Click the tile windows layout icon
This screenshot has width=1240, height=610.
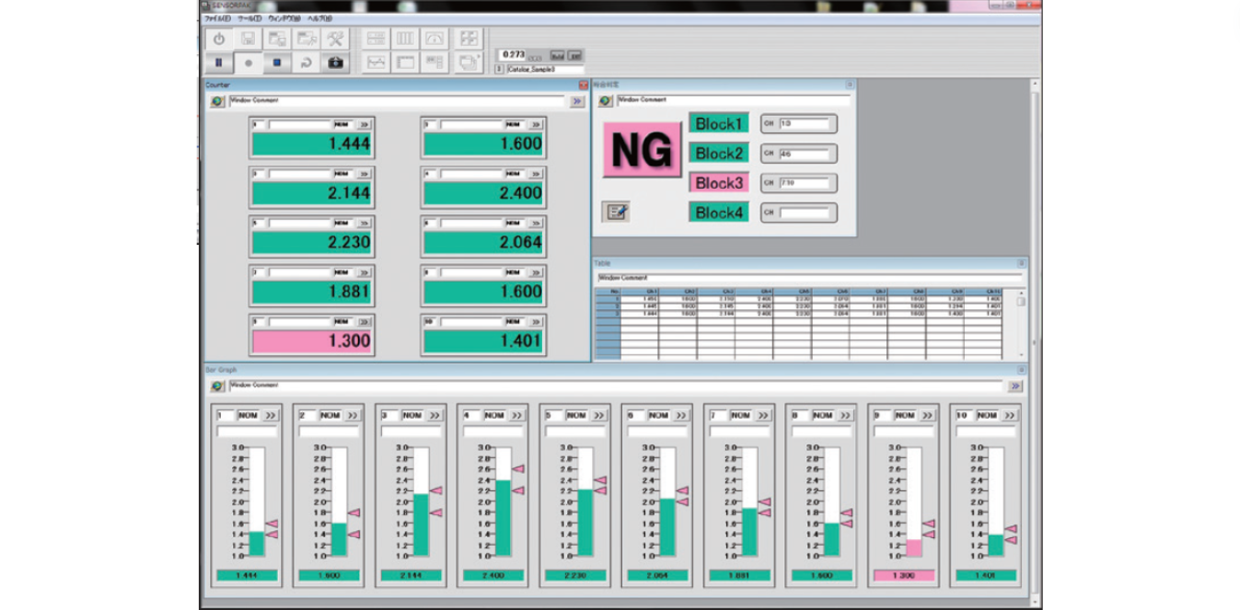pyautogui.click(x=469, y=39)
